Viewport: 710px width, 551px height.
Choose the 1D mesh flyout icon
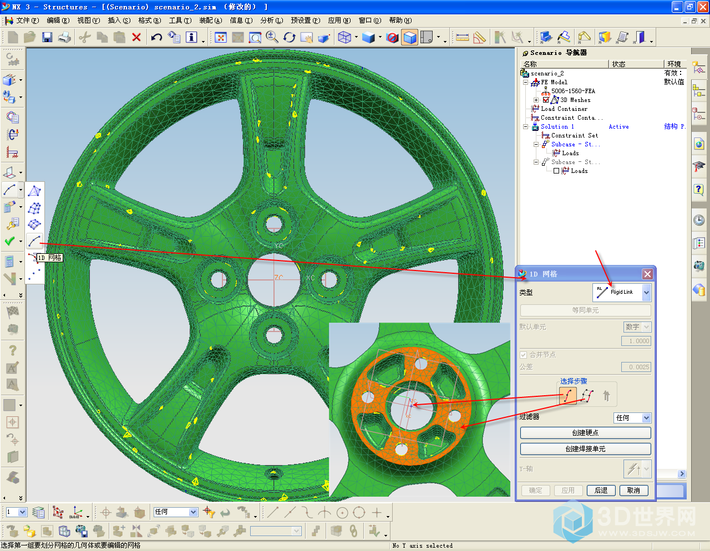pos(34,241)
